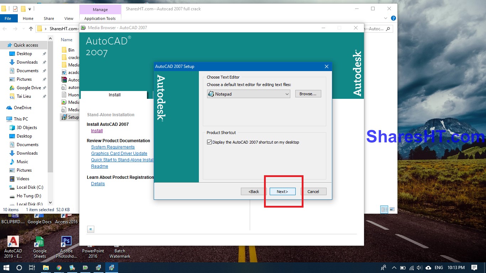
Task: Open Desktop under Quick access
Action: (x=24, y=54)
